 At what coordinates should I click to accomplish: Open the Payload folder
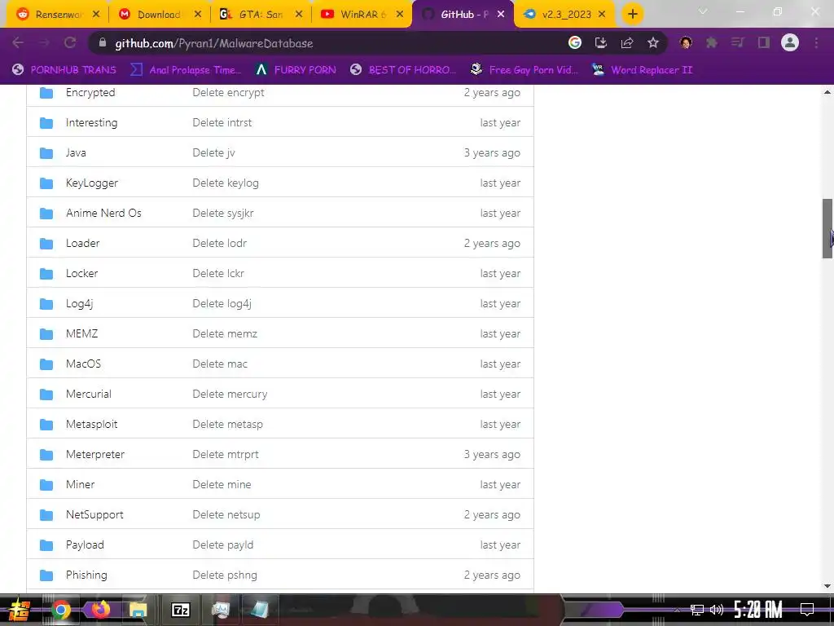(85, 545)
